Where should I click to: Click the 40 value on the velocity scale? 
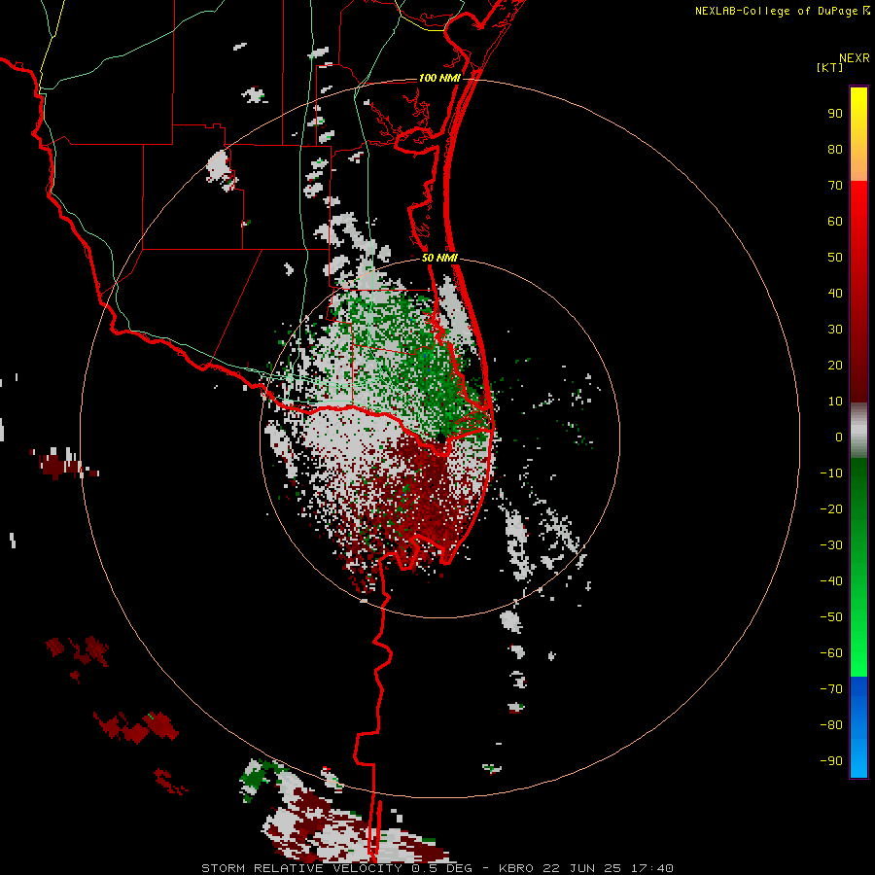[x=835, y=293]
